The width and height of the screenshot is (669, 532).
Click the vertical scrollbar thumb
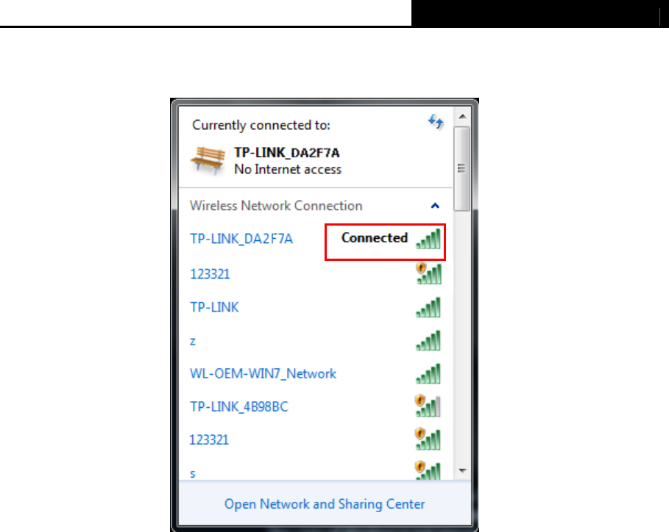(462, 168)
